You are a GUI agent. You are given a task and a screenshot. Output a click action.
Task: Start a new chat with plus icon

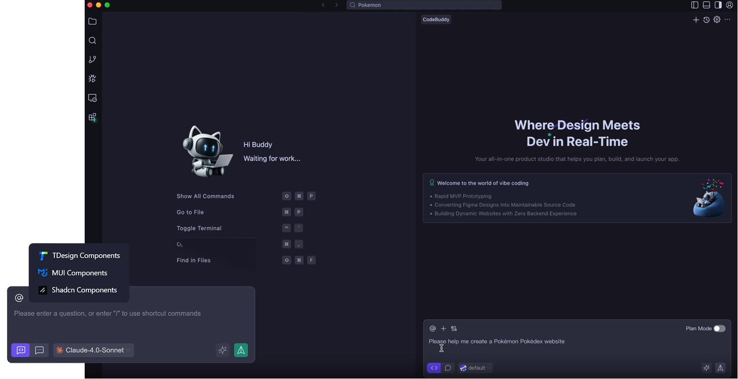click(x=696, y=20)
